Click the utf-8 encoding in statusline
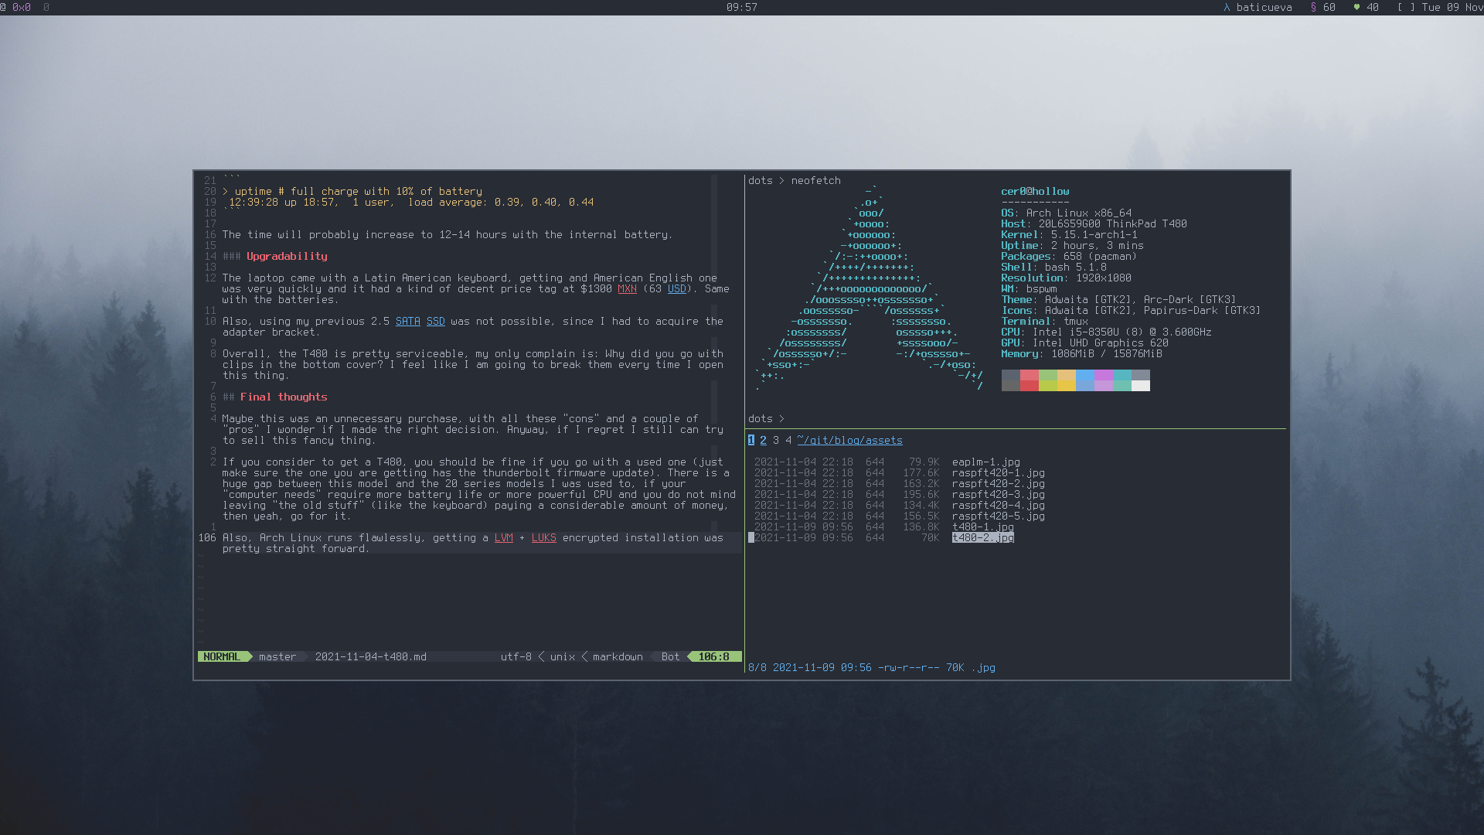Viewport: 1484px width, 835px height. (x=516, y=656)
